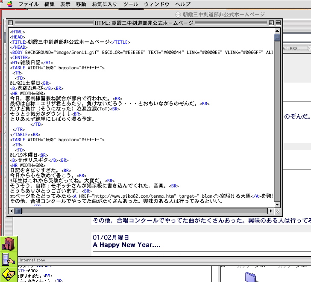Click the window-with-hand icon in green palette
This screenshot has width=311, height=282.
click(9, 259)
